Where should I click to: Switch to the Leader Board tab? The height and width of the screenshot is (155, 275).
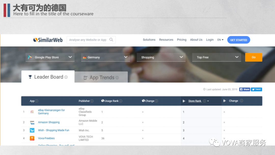click(x=48, y=77)
